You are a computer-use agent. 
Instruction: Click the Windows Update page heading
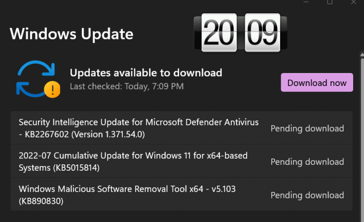pyautogui.click(x=72, y=34)
